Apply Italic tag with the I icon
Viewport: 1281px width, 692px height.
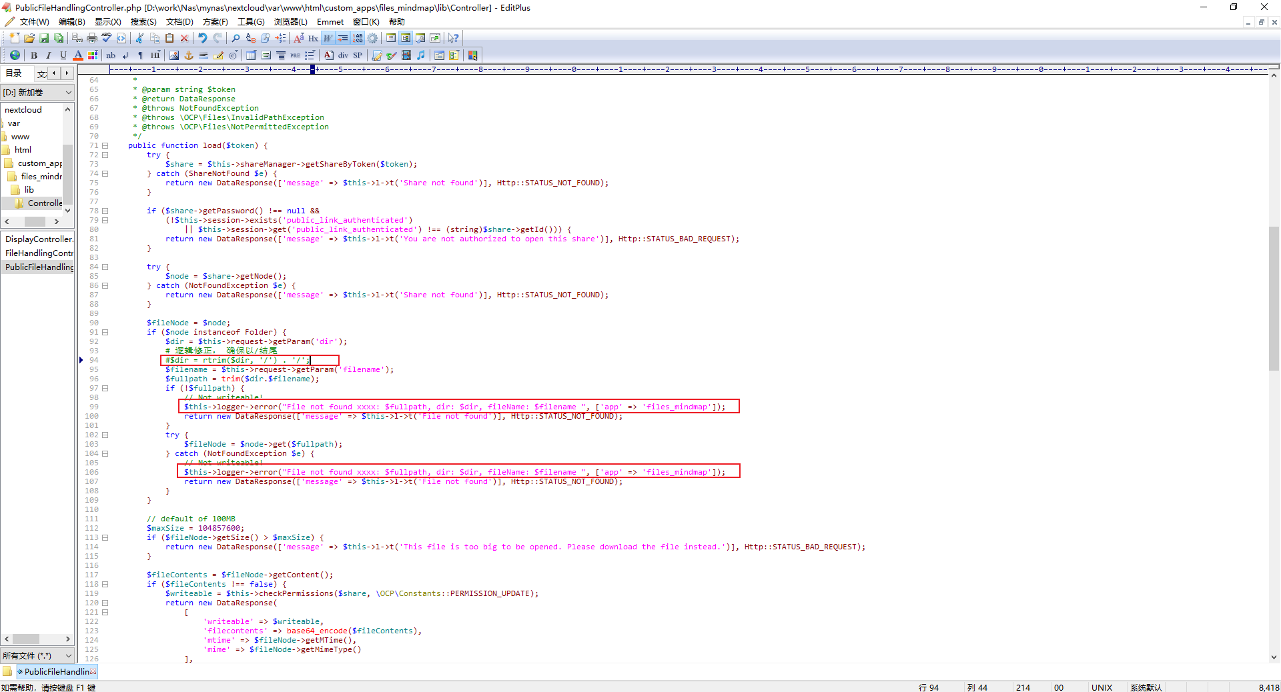(x=49, y=55)
